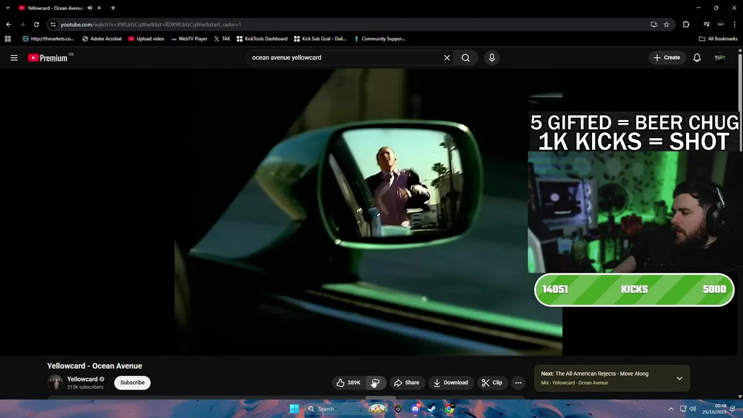The image size is (743, 418).
Task: Open Chrome profile avatar
Action: tap(720, 24)
